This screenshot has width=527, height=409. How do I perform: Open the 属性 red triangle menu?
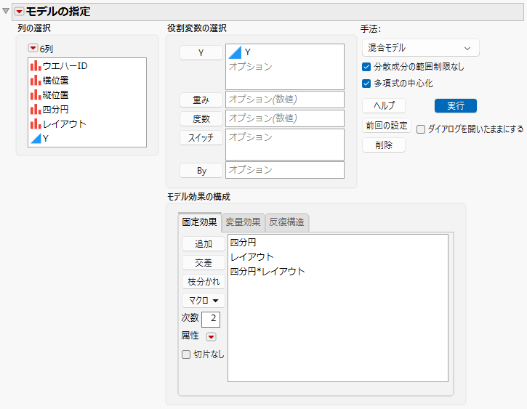(x=211, y=336)
